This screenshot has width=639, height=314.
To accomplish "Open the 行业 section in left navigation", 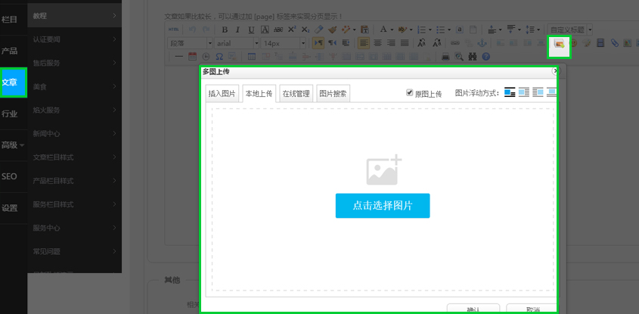I will (14, 113).
